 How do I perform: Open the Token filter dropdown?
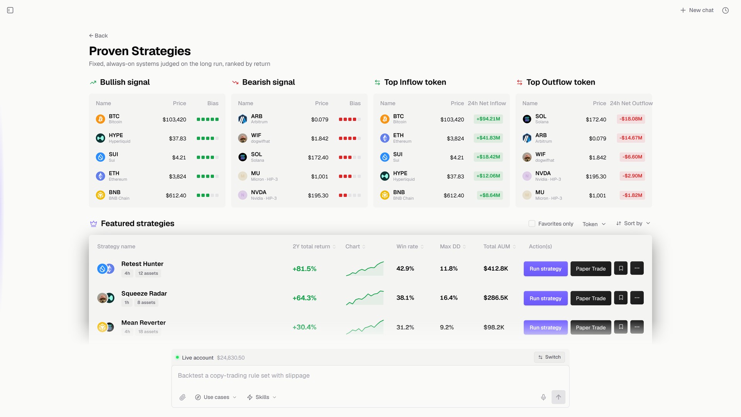point(594,224)
